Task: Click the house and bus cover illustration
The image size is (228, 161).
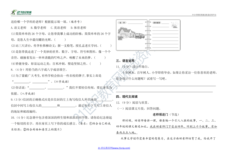Action: pos(131,34)
